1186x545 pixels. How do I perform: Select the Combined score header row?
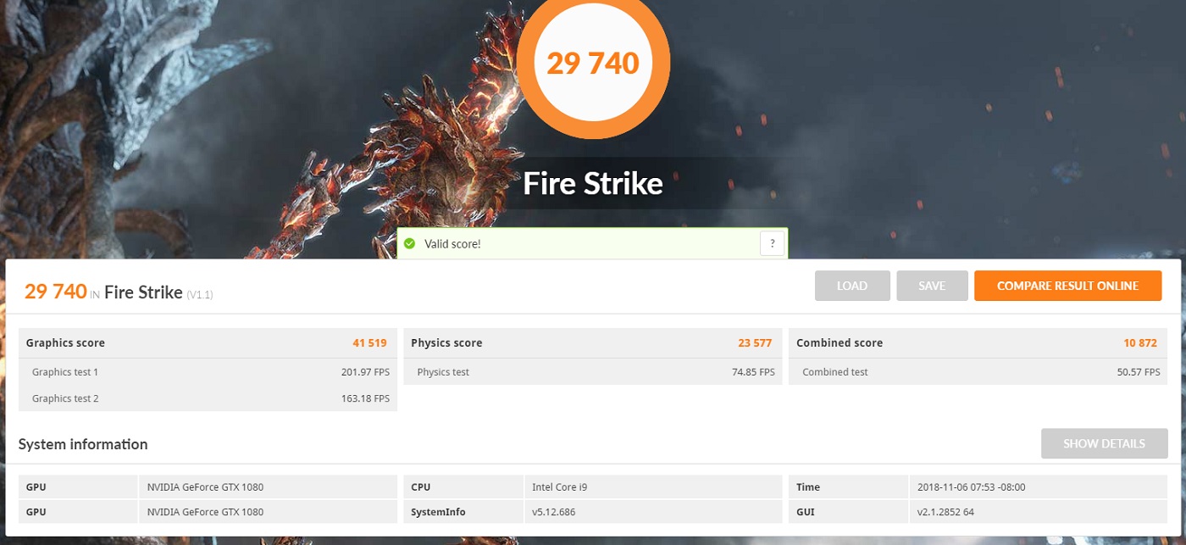point(978,343)
